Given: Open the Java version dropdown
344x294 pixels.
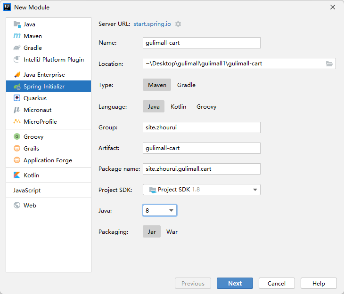Looking at the screenshot, I should click(x=159, y=210).
